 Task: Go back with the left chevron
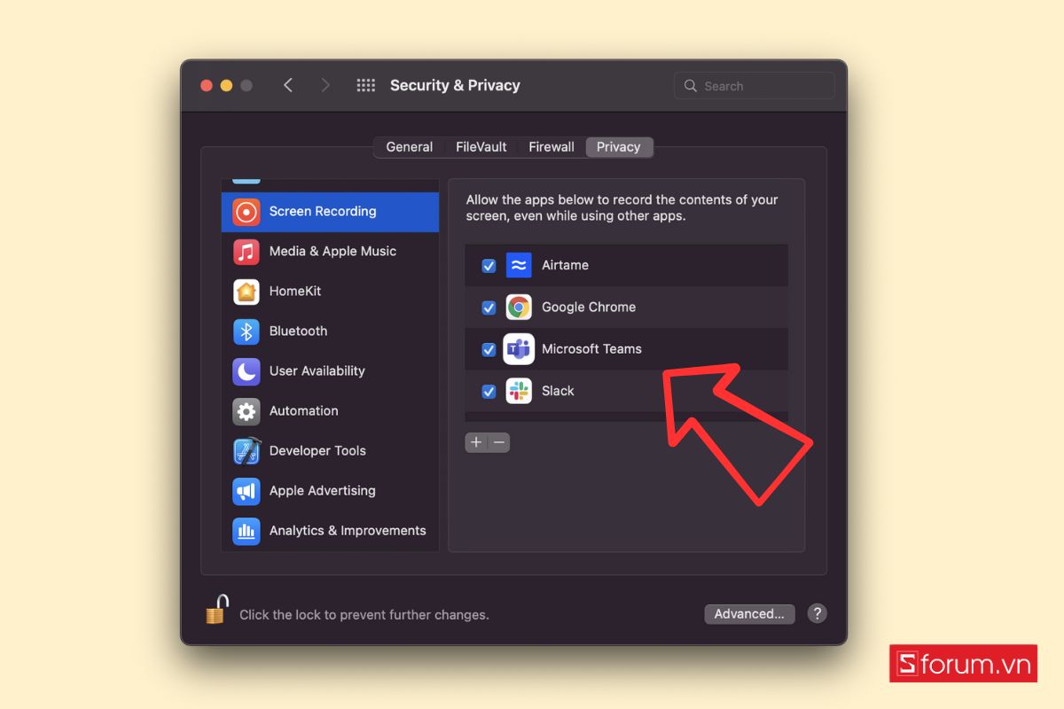[288, 85]
